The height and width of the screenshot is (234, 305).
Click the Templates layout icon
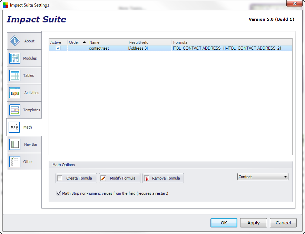click(15, 110)
